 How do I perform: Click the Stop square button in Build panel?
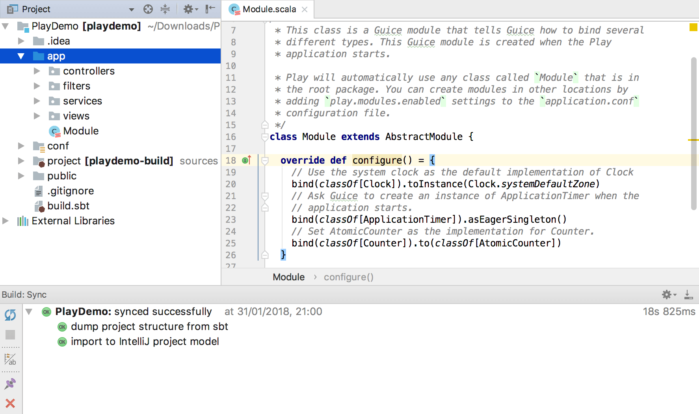point(10,335)
